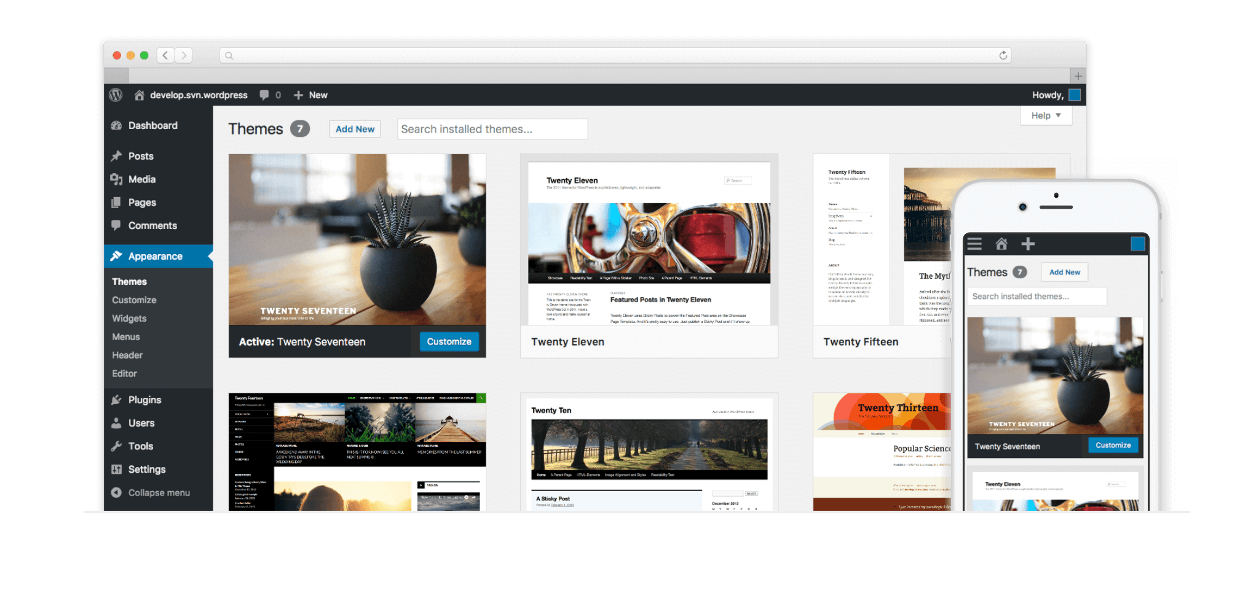The image size is (1248, 609).
Task: Click the Comments bubble icon in sidebar
Action: (x=116, y=225)
